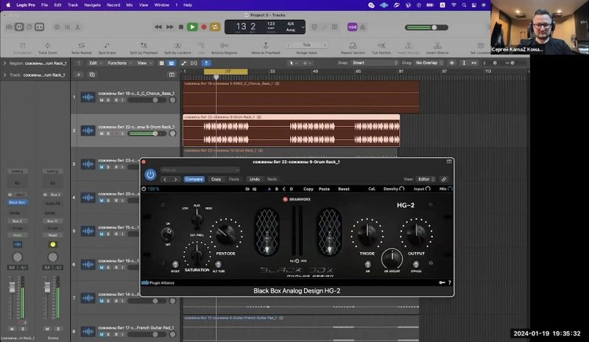Screen dimensions: 589x342
Task: Click the red Record button
Action: 204,27
